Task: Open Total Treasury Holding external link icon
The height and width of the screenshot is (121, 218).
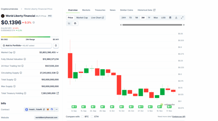Action: point(57,93)
